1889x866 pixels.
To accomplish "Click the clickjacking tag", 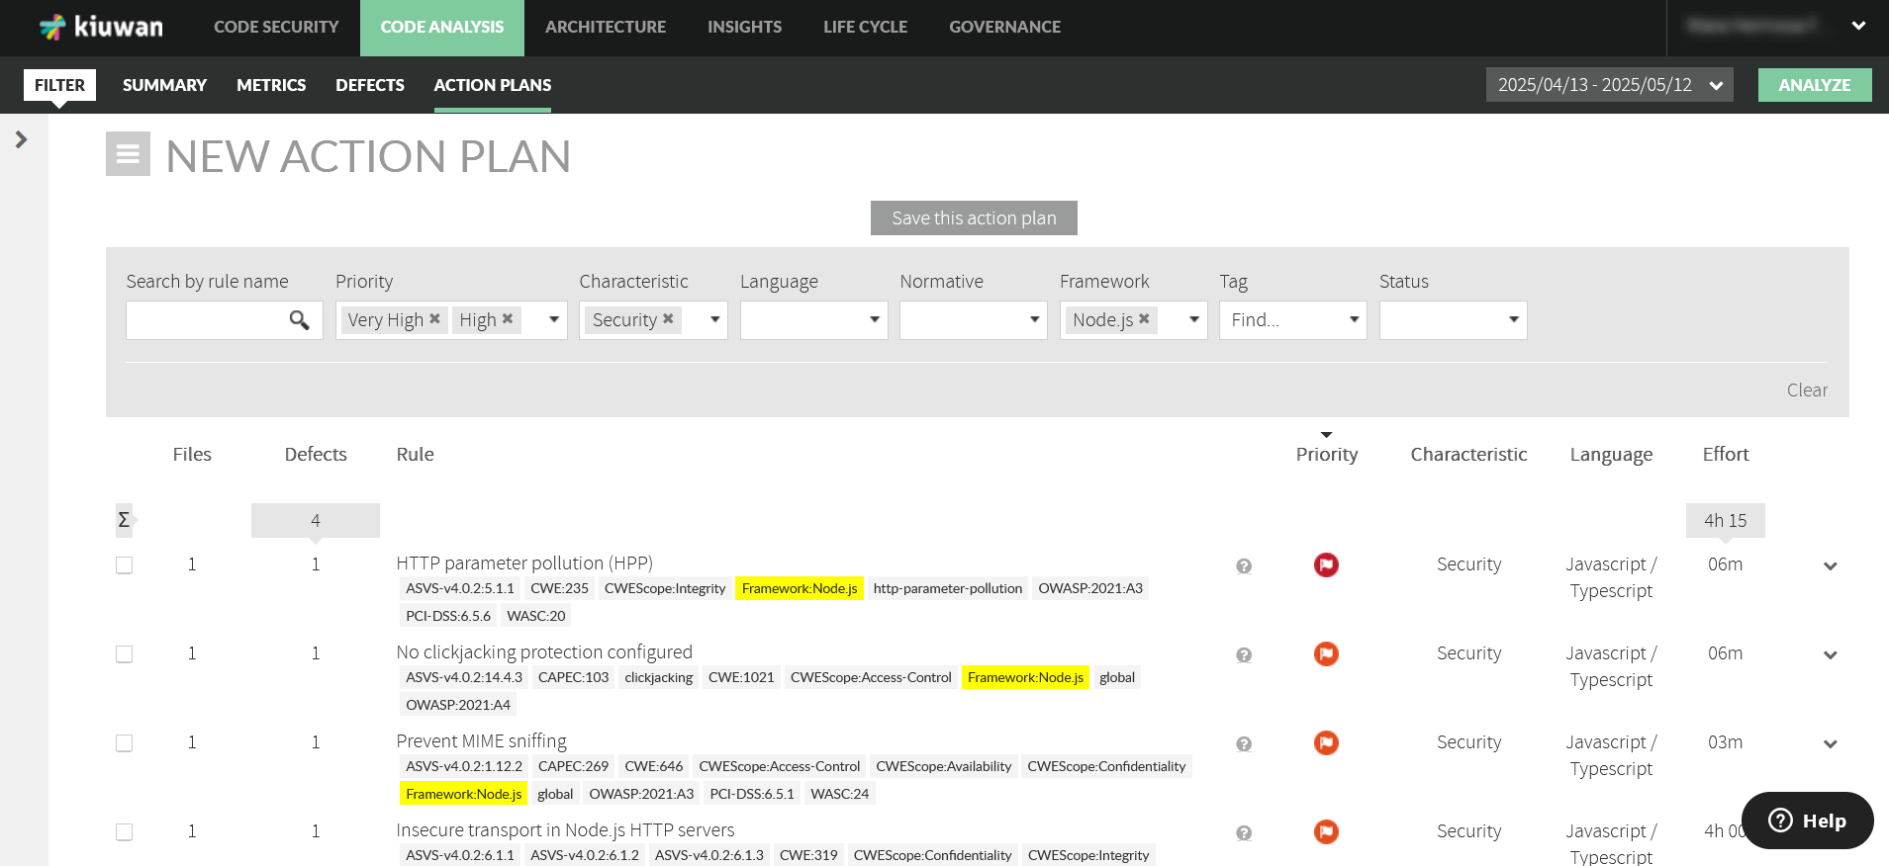I will tap(659, 677).
